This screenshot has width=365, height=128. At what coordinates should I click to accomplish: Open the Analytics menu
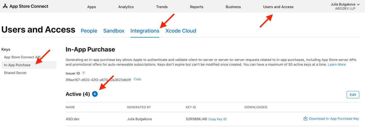coord(126,7)
